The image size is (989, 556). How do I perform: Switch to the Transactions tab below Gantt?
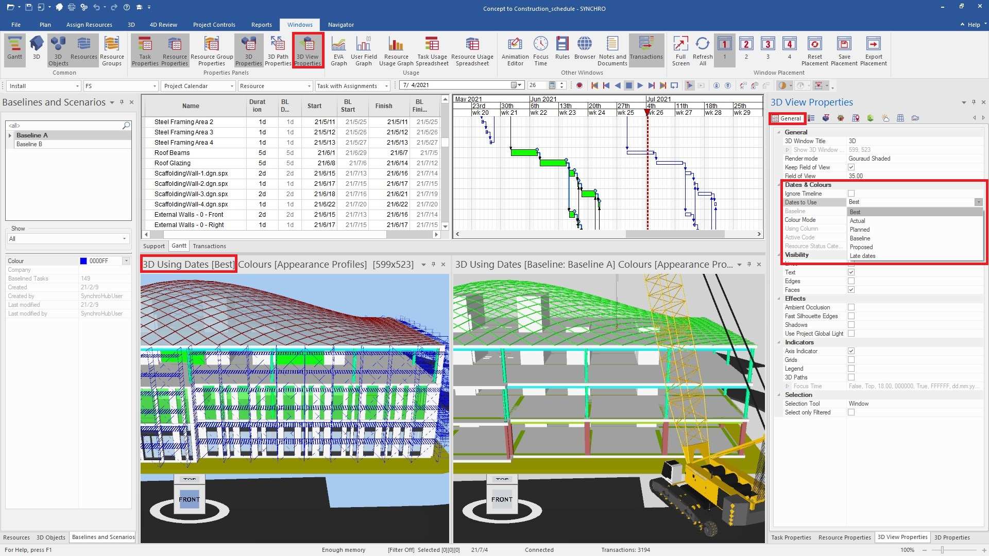[209, 246]
